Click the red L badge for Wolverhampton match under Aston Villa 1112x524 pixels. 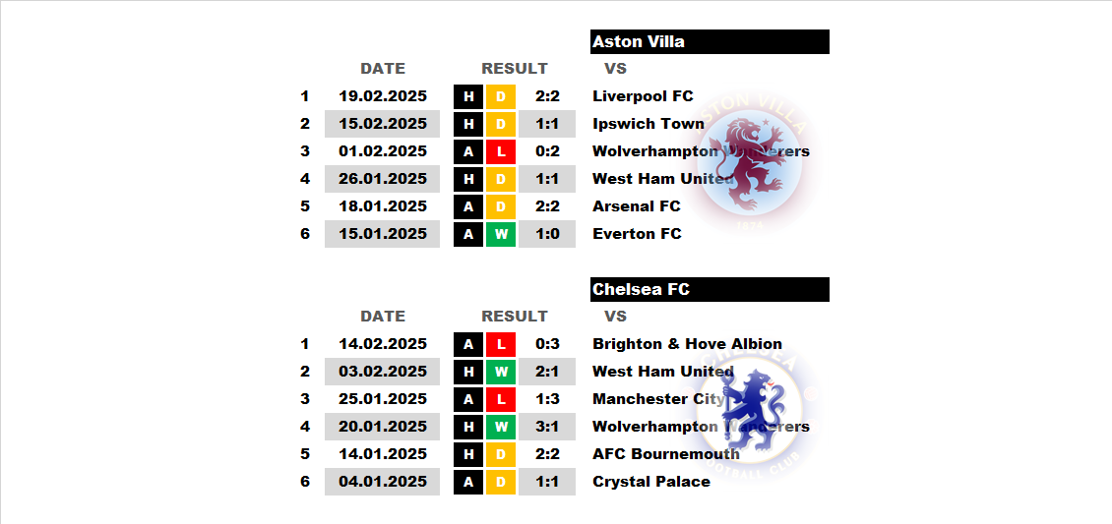click(501, 151)
